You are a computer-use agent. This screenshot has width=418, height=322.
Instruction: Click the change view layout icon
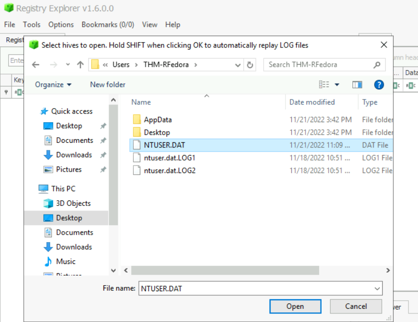[x=324, y=85]
